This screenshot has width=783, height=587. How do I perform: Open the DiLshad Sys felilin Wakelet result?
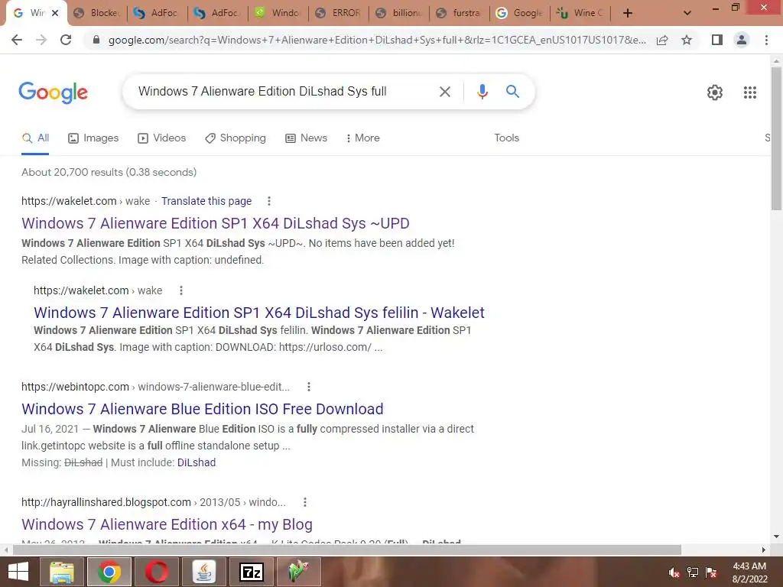point(258,313)
